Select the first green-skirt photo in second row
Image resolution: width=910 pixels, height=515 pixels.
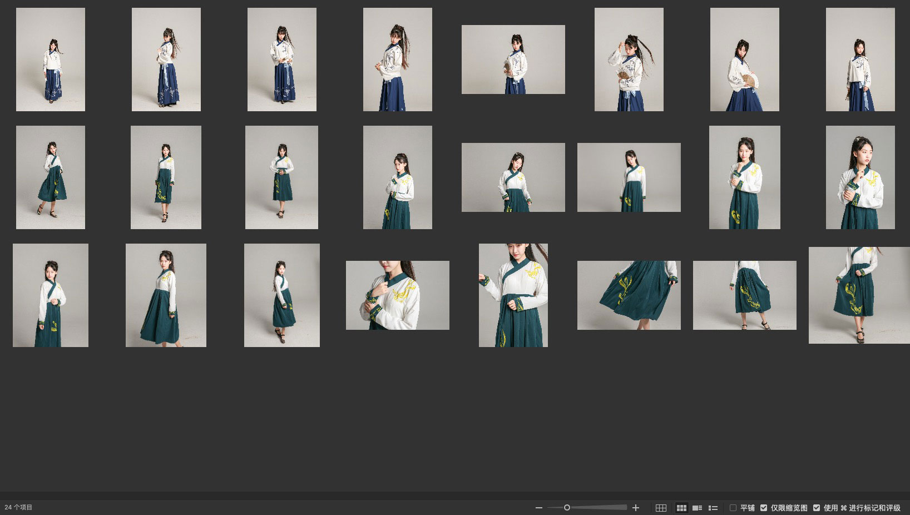[x=51, y=177]
